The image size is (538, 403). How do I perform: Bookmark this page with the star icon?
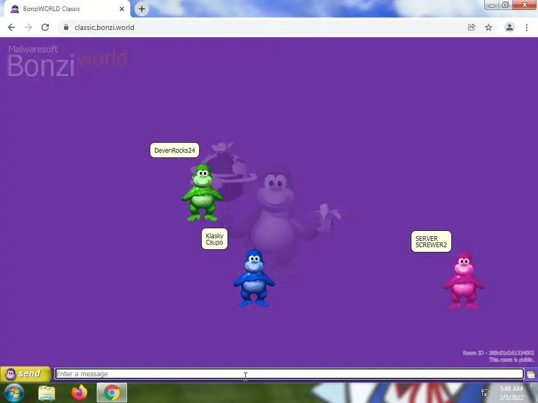(x=489, y=27)
